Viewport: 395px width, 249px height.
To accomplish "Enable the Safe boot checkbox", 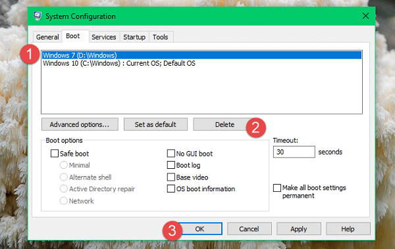I will click(55, 154).
